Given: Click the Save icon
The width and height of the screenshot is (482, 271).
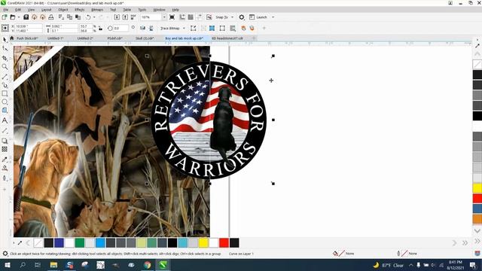Looking at the screenshot, I should click(26, 17).
